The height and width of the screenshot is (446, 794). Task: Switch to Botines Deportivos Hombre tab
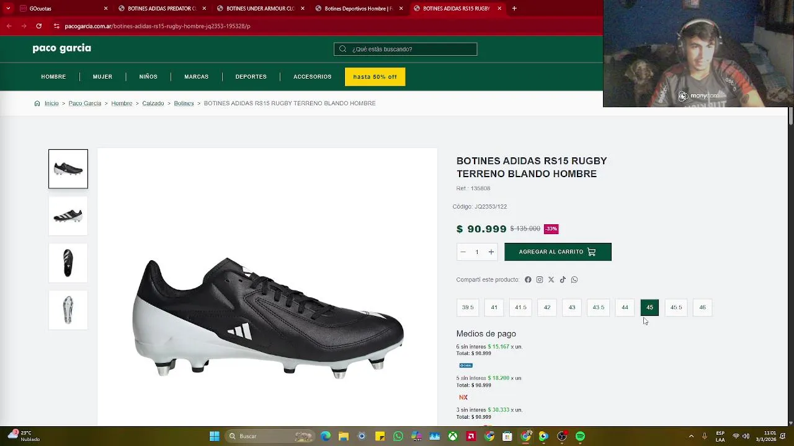point(358,9)
